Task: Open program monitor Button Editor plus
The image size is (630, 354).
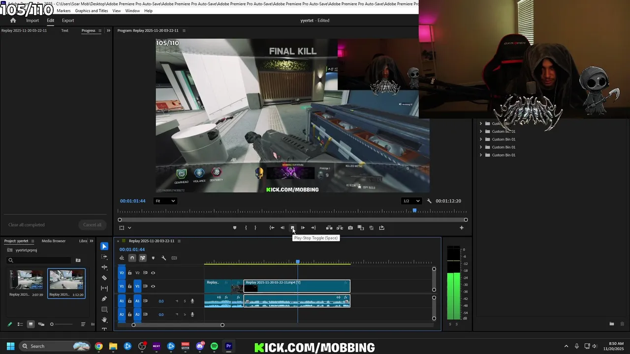Action: click(x=461, y=228)
